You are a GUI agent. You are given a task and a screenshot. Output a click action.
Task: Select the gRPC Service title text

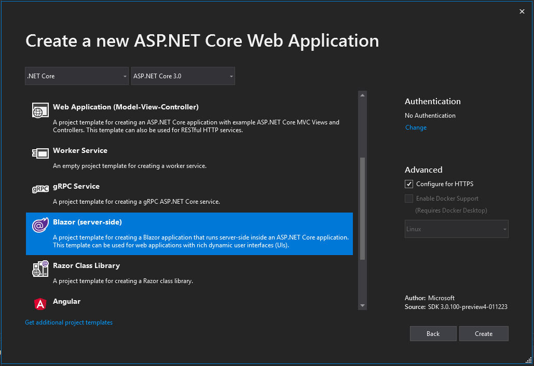pyautogui.click(x=76, y=186)
